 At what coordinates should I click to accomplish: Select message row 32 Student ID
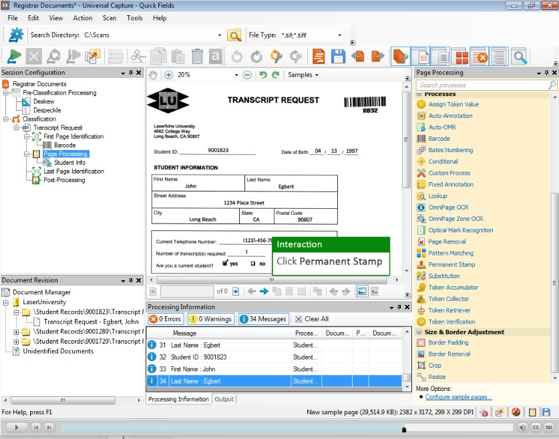[x=274, y=357]
